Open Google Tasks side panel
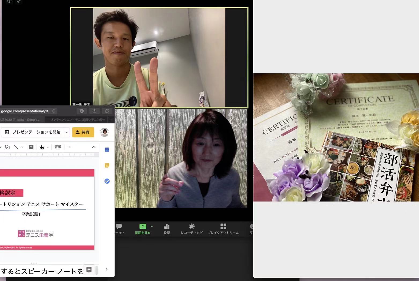This screenshot has height=281, width=419. [x=107, y=181]
